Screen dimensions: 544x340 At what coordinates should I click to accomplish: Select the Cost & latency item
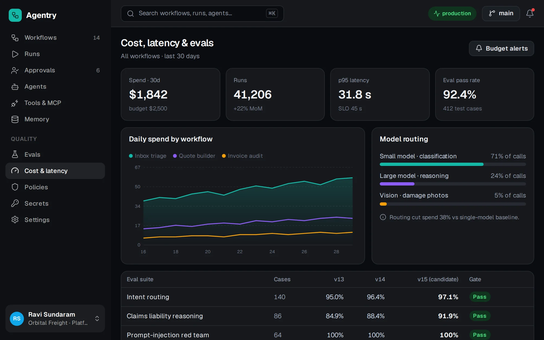55,171
